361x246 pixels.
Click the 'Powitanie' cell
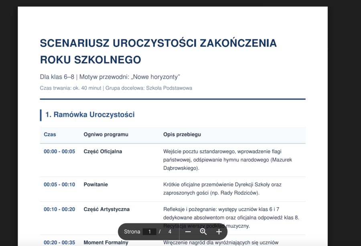point(95,185)
